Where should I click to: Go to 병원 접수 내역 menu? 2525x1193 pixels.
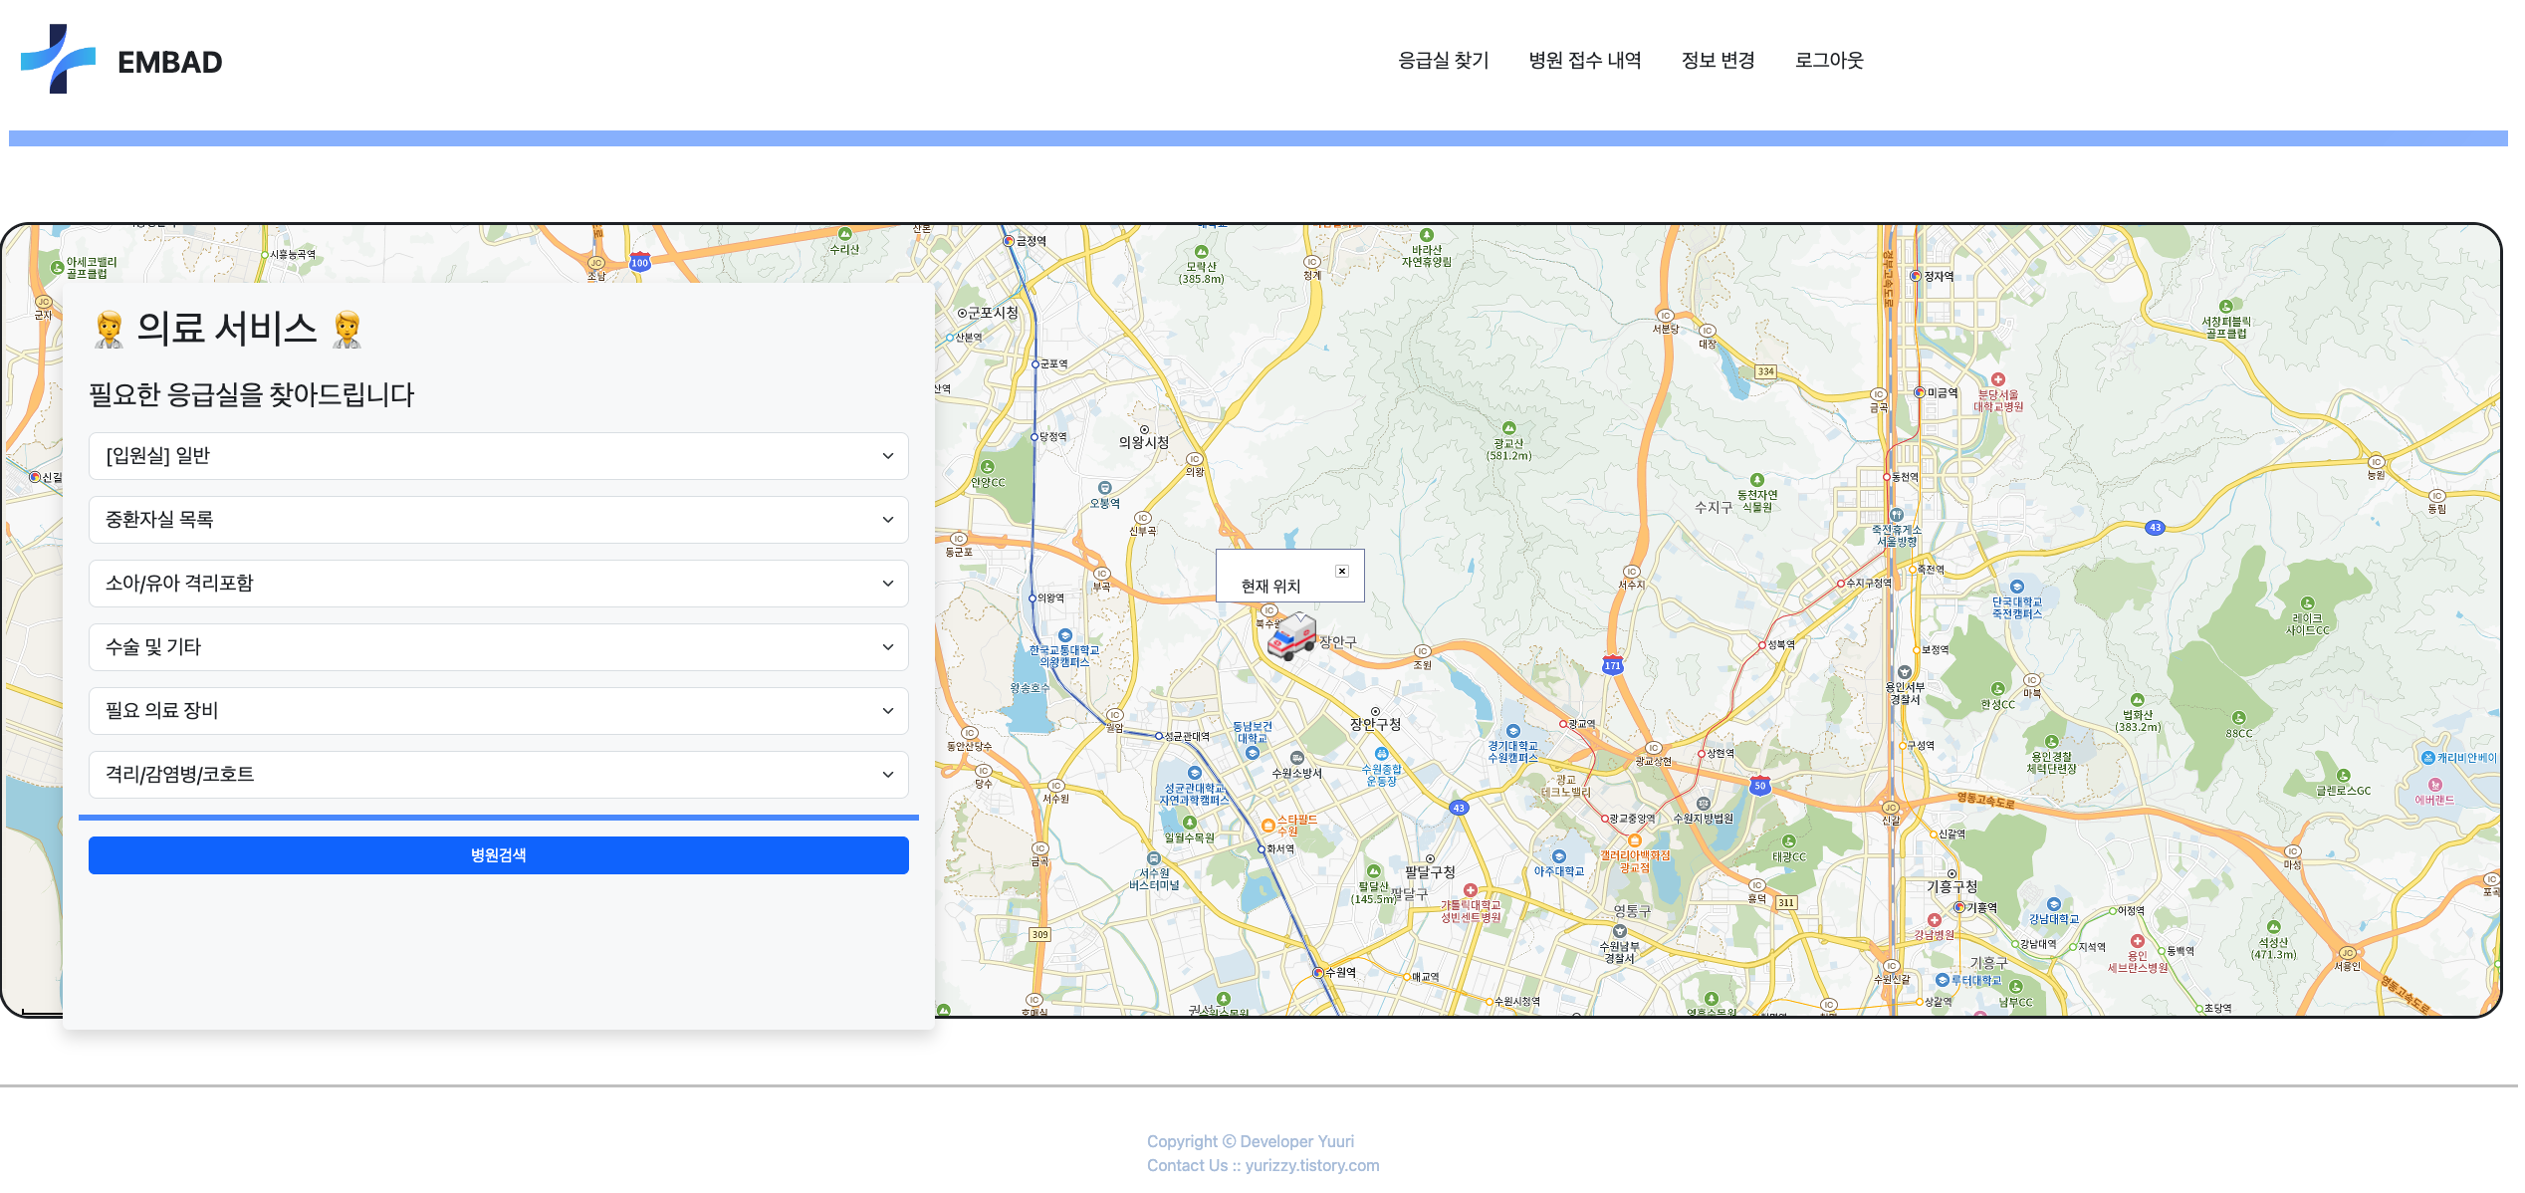click(x=1584, y=61)
